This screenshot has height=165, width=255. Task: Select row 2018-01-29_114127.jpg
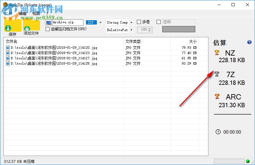pyautogui.click(x=106, y=58)
